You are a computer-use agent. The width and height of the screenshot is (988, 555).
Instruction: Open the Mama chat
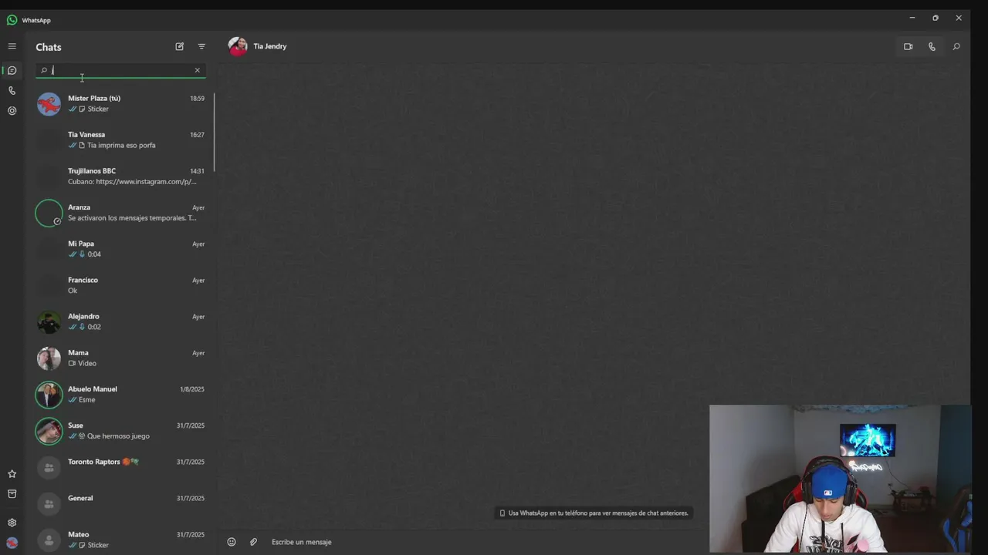tap(120, 358)
